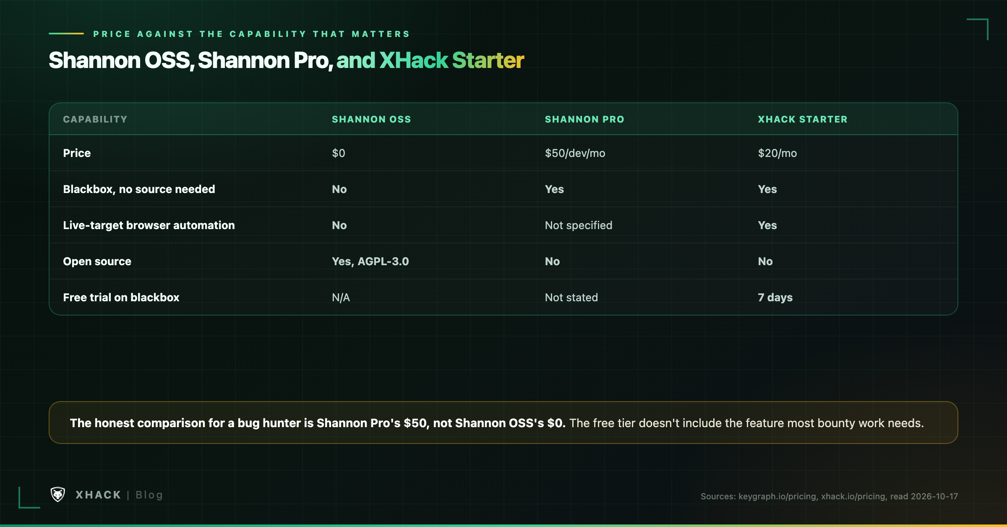The height and width of the screenshot is (527, 1007).
Task: Click XHack Starter No in Open source row
Action: (765, 261)
